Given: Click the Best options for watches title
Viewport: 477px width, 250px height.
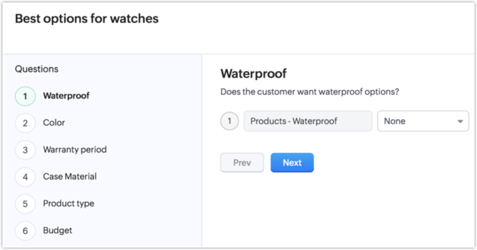Looking at the screenshot, I should point(86,19).
